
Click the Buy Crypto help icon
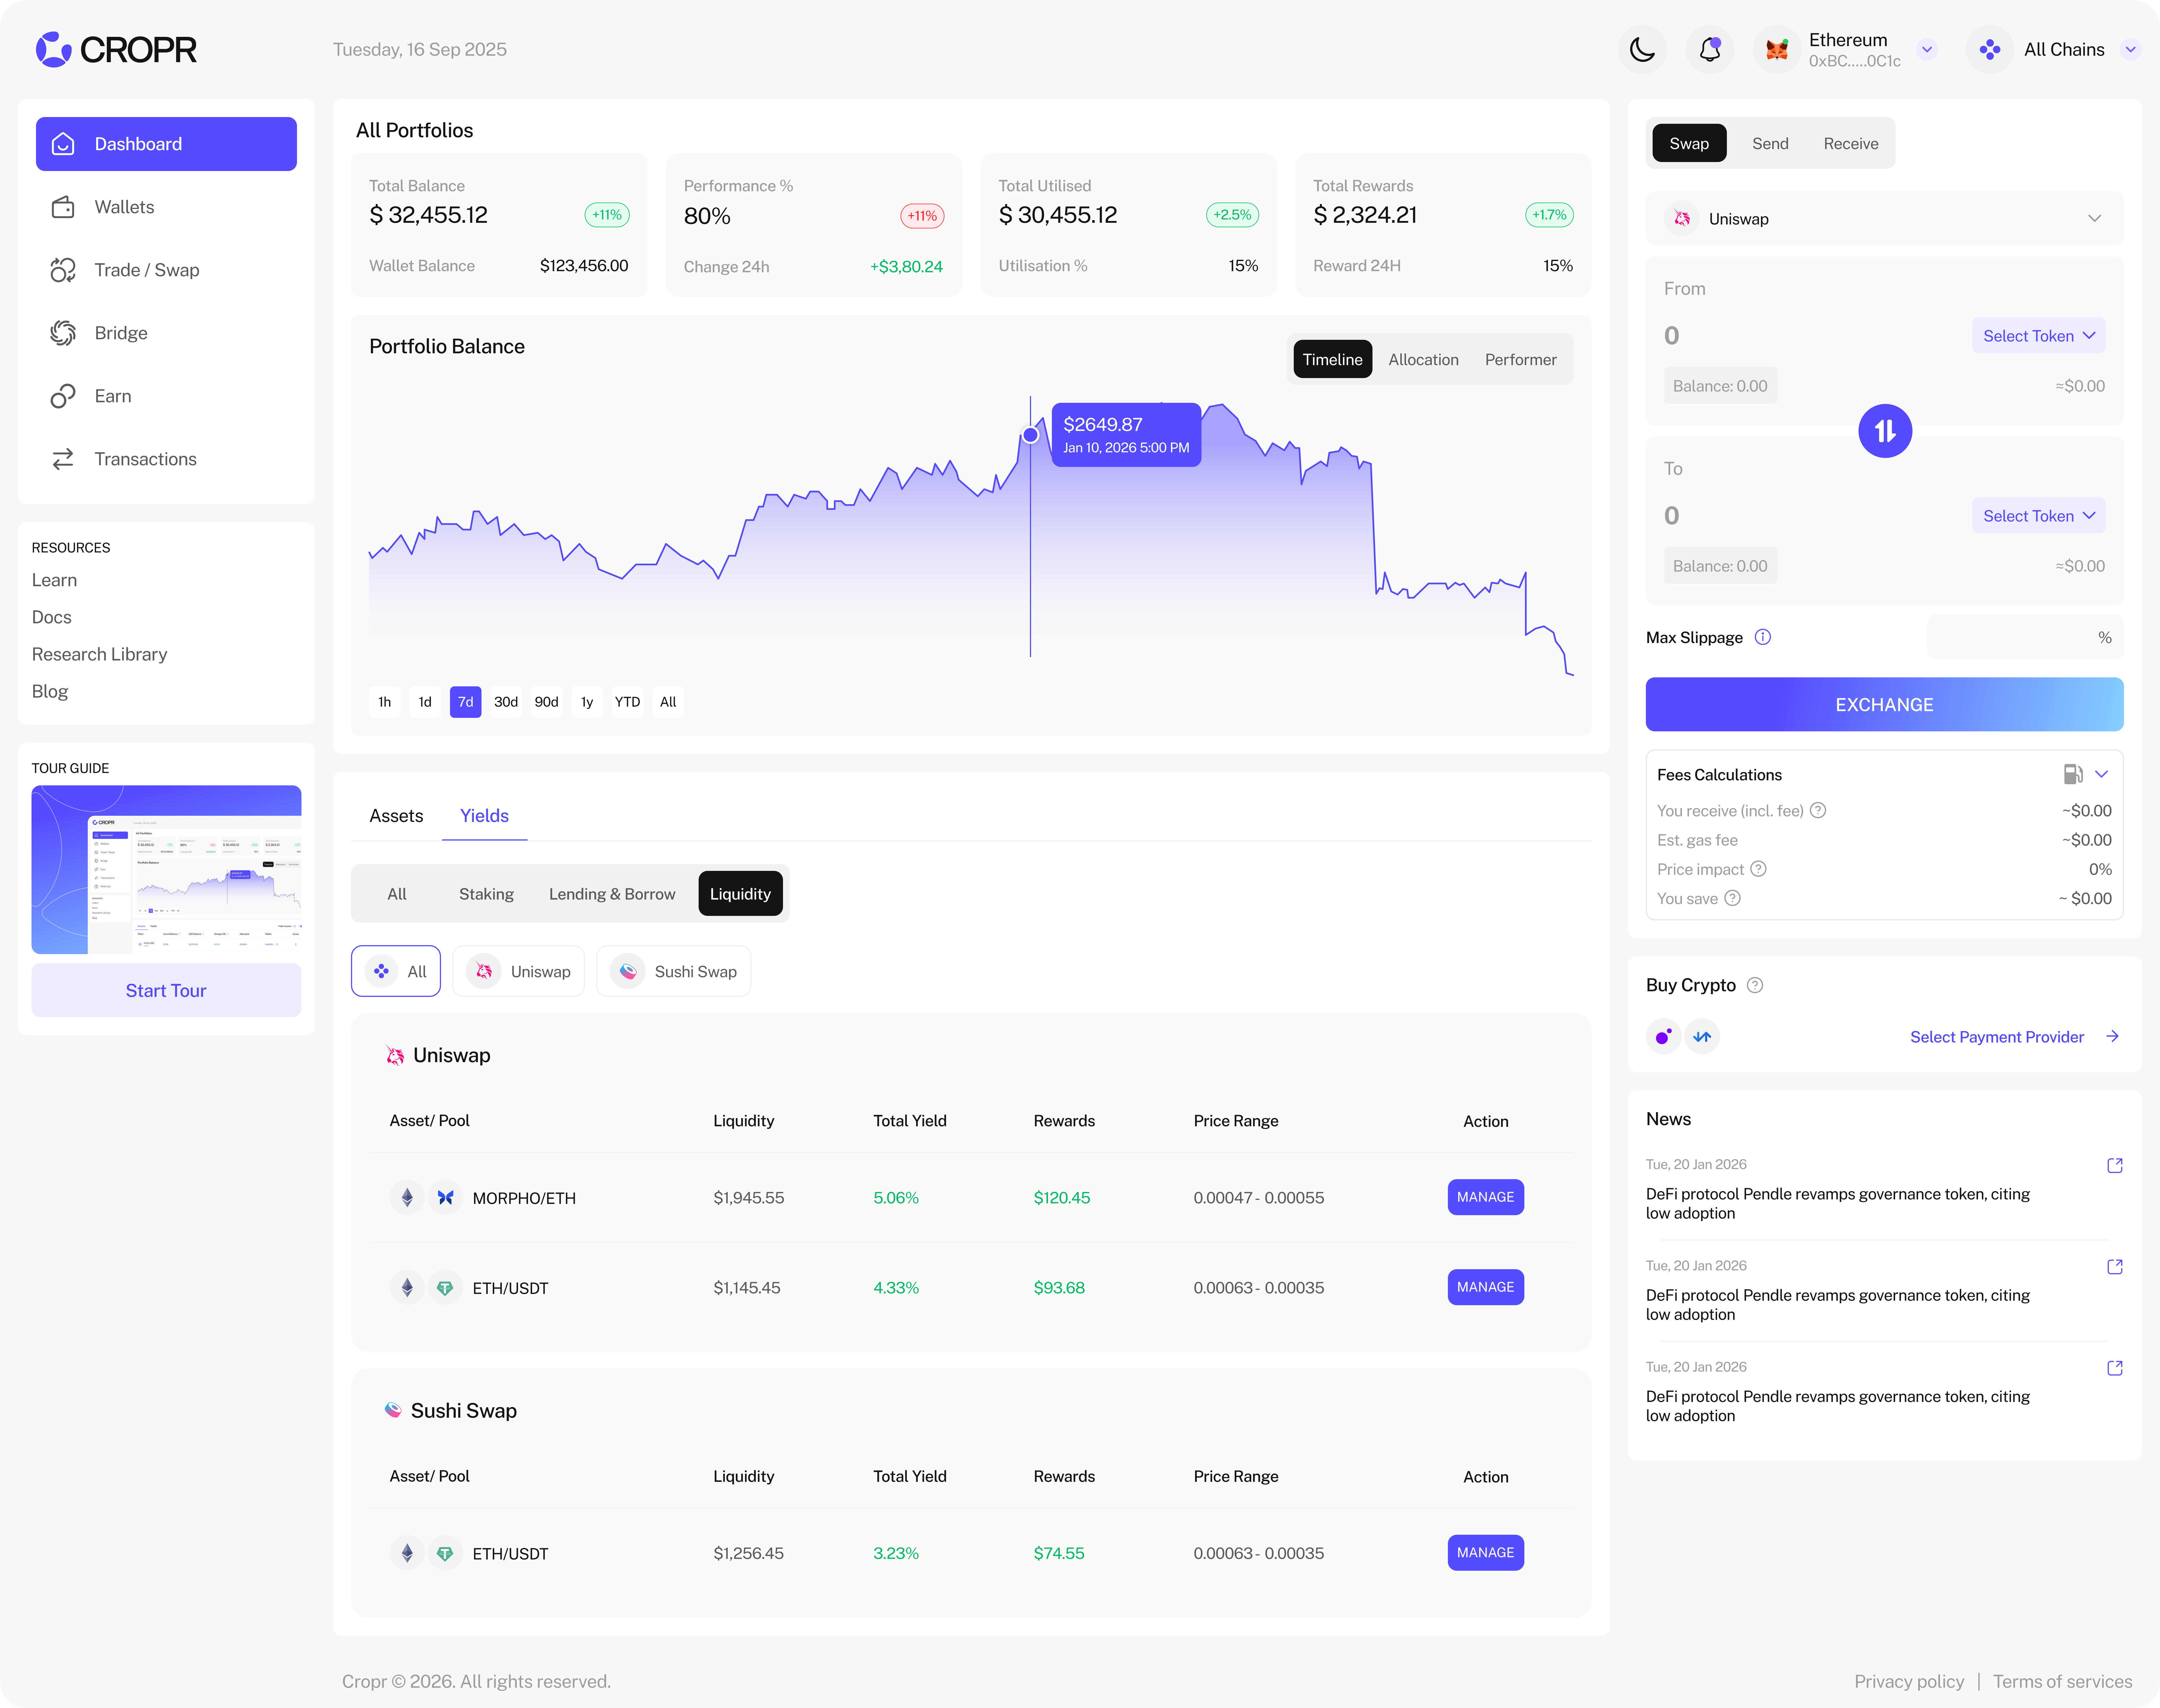click(1755, 985)
